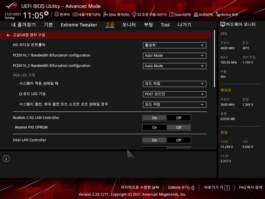This screenshot has height=199, width=265.
Task: Open RGB LED working-state dropdown
Action: click(x=175, y=84)
